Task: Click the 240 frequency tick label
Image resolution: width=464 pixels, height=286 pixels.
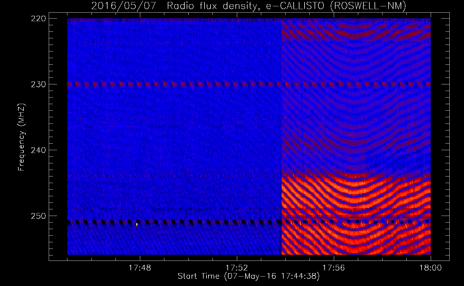Action: pyautogui.click(x=38, y=150)
